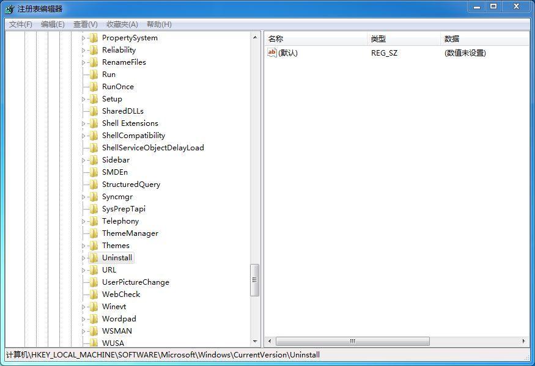Select the Themes key label
Screen dimensions: 535x366
click(x=116, y=246)
